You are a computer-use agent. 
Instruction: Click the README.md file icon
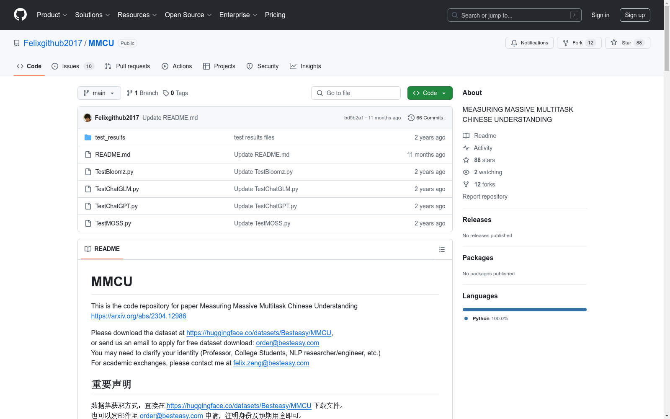pos(88,155)
